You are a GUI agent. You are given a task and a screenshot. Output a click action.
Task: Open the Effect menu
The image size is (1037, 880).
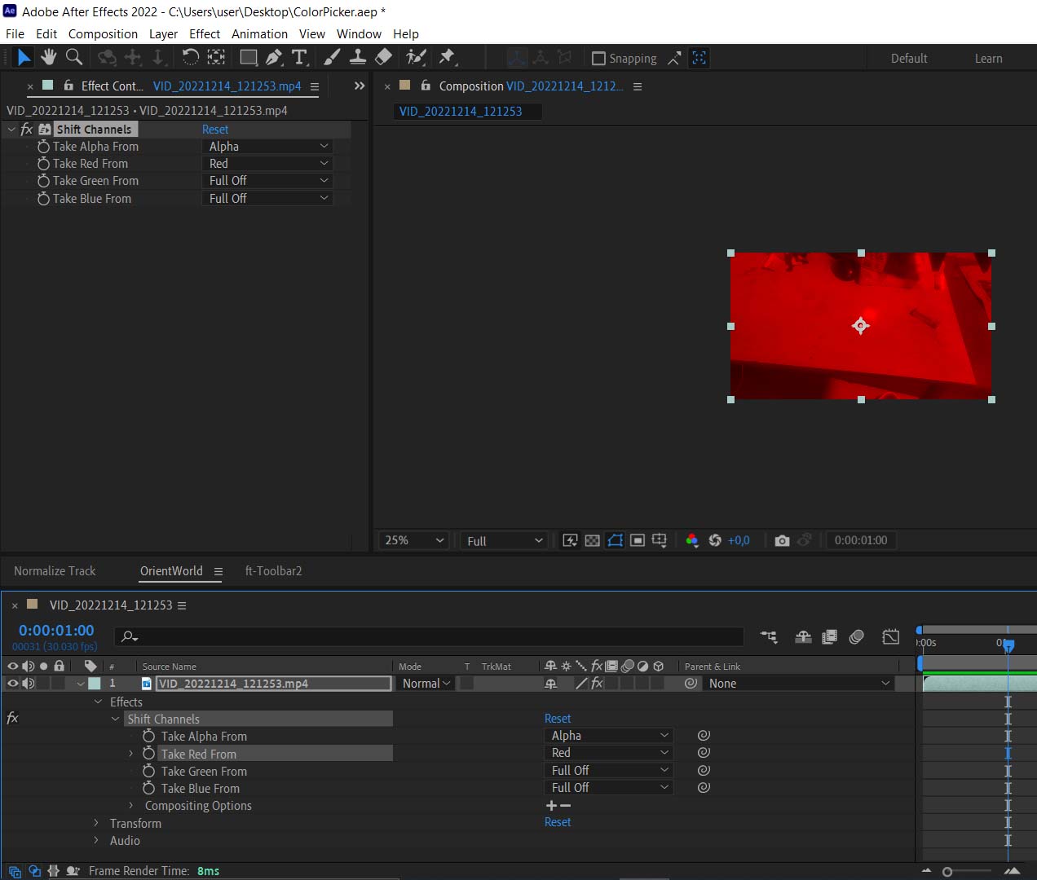pyautogui.click(x=204, y=33)
